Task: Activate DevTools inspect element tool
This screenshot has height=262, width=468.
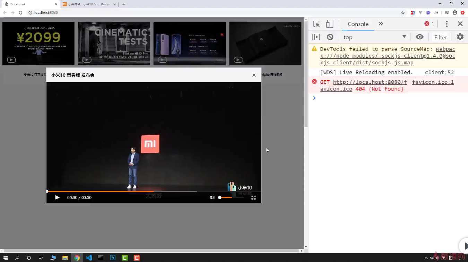Action: 317,24
